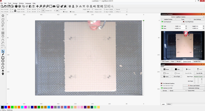This screenshot has height=111, width=205.
Task: Select the Position Laser marker tool
Action: (3, 74)
